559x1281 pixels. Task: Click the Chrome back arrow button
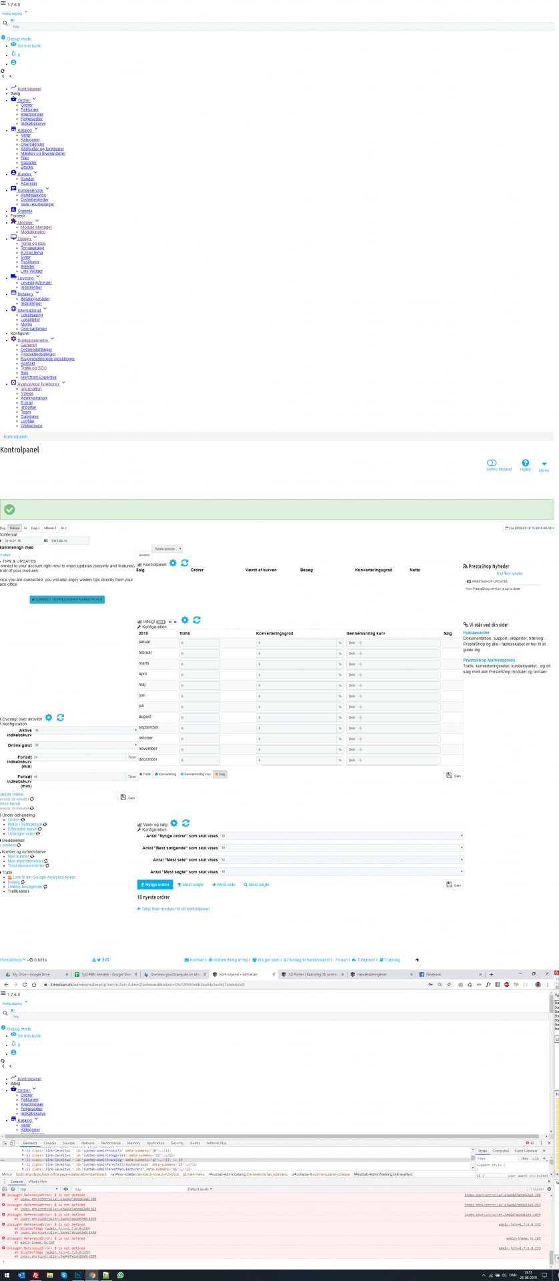click(x=6, y=984)
